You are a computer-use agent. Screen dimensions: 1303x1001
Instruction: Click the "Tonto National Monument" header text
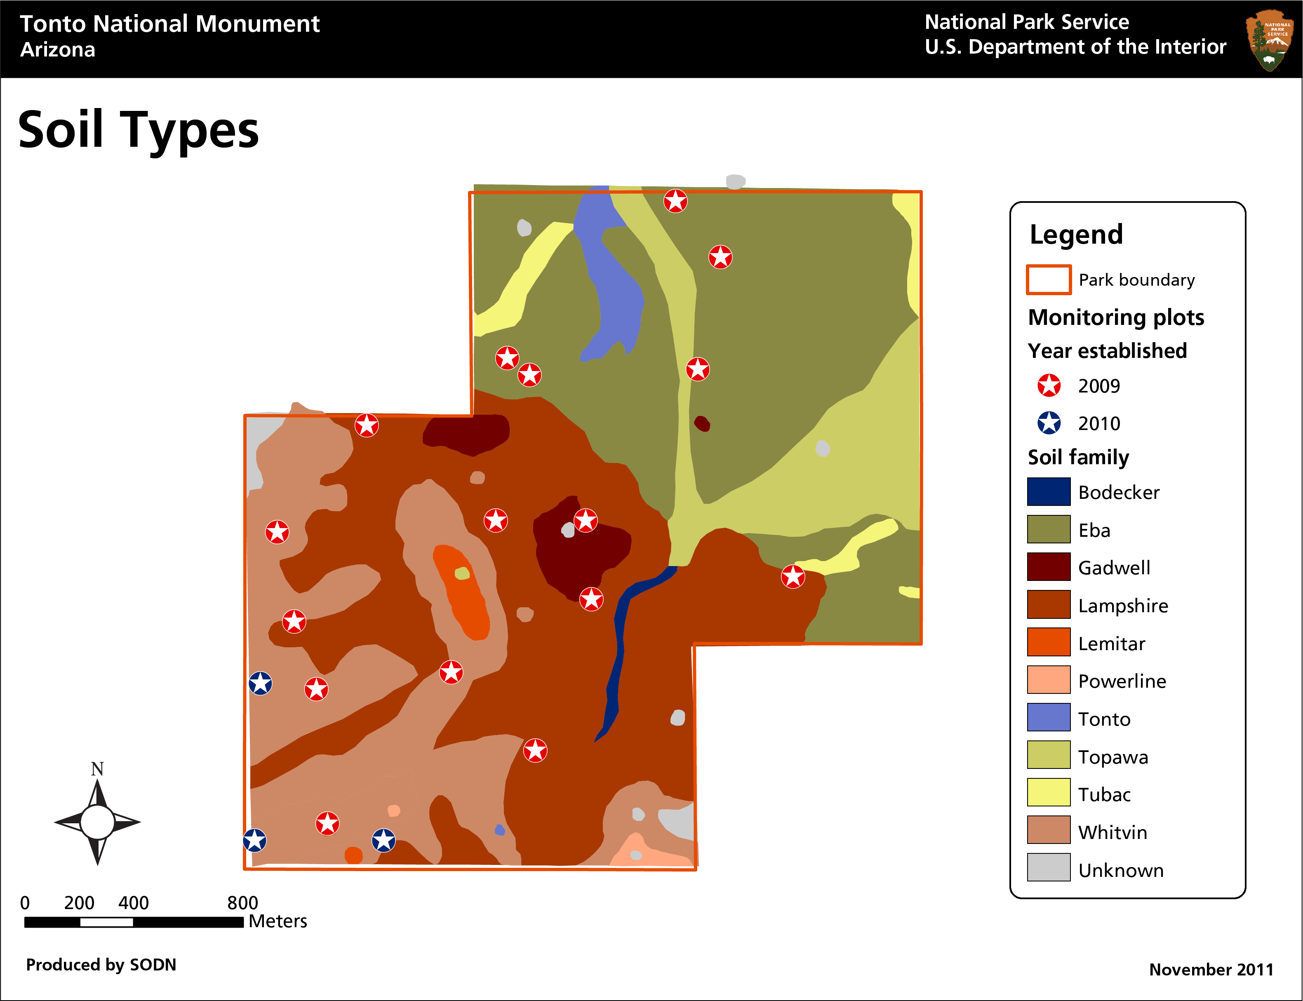[x=170, y=24]
